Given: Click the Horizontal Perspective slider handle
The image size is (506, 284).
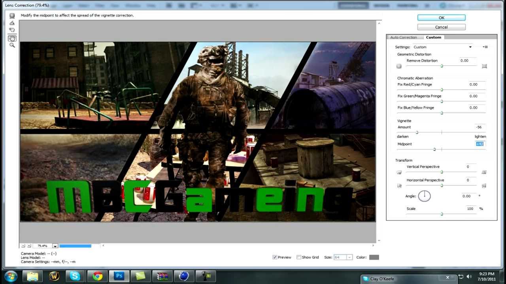Looking at the screenshot, I should (442, 185).
